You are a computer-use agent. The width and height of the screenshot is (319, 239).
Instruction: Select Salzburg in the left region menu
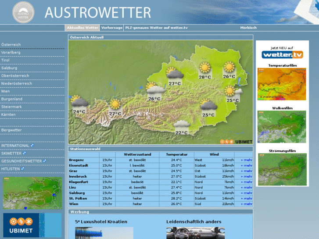pyautogui.click(x=9, y=68)
